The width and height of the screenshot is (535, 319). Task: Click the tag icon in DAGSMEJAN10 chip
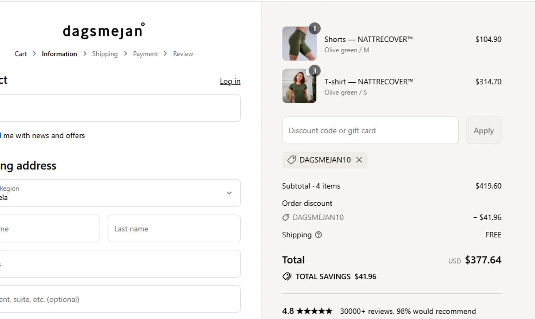pyautogui.click(x=291, y=160)
